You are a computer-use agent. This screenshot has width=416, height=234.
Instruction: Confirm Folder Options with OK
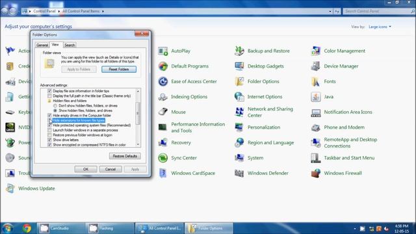tap(86, 169)
